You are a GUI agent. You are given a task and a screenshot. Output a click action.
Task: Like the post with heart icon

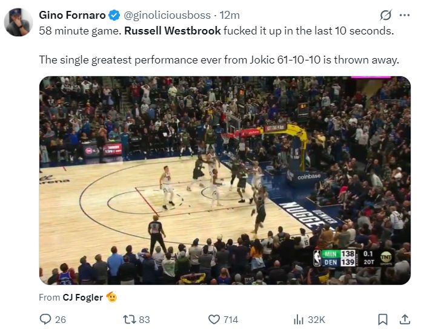(214, 319)
